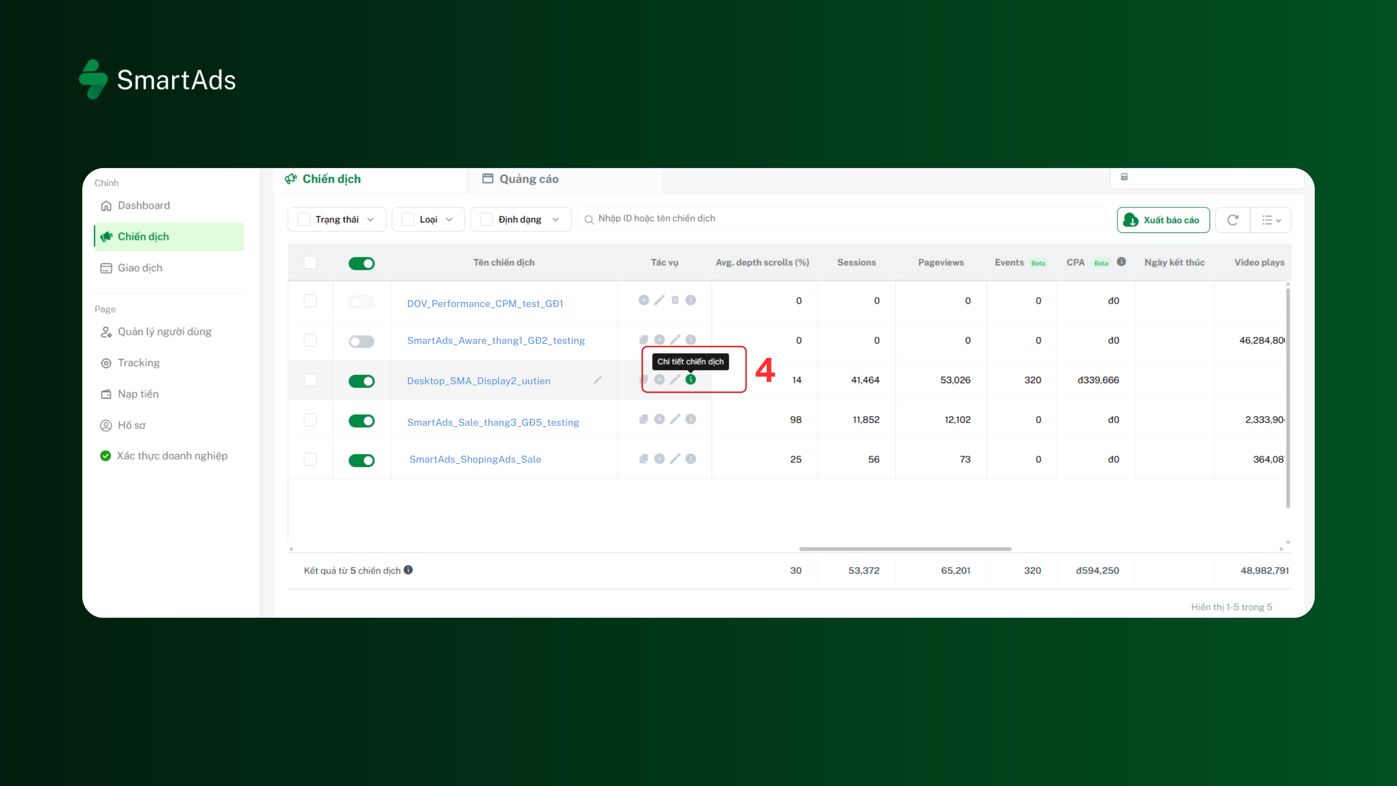Screen dimensions: 1397x786
Task: Click trash icon for DOV_Performance_CPM_test_GĐ1
Action: pos(675,300)
